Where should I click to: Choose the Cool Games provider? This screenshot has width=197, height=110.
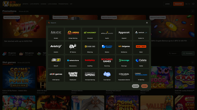(x=107, y=75)
